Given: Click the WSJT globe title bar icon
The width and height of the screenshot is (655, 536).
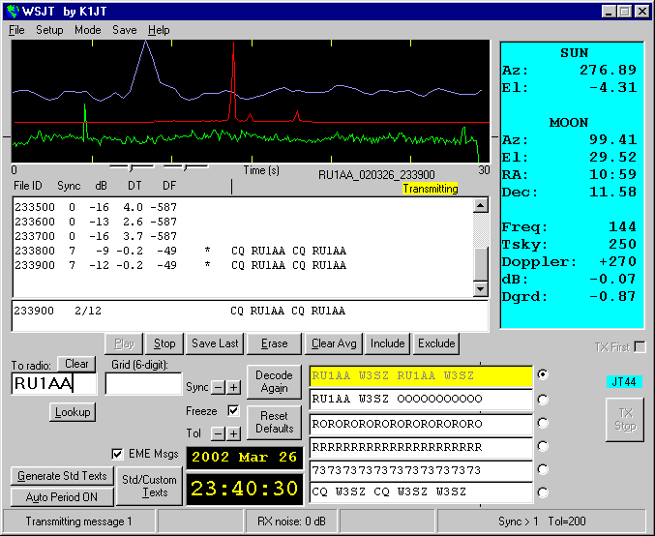Looking at the screenshot, I should [13, 11].
